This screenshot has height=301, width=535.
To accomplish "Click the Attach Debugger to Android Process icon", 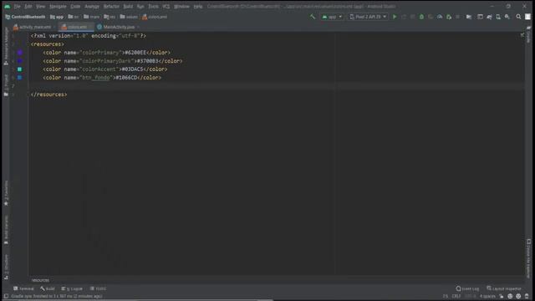I will click(449, 17).
